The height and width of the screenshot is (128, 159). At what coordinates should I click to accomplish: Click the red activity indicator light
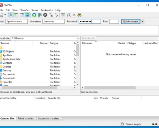coord(156,124)
